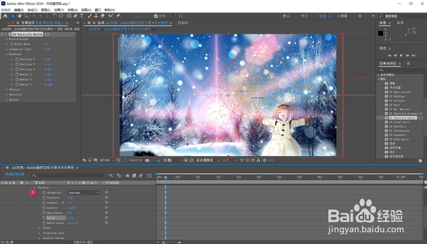The height and width of the screenshot is (244, 427).
Task: Open the active camera view dropdown
Action: [x=208, y=160]
